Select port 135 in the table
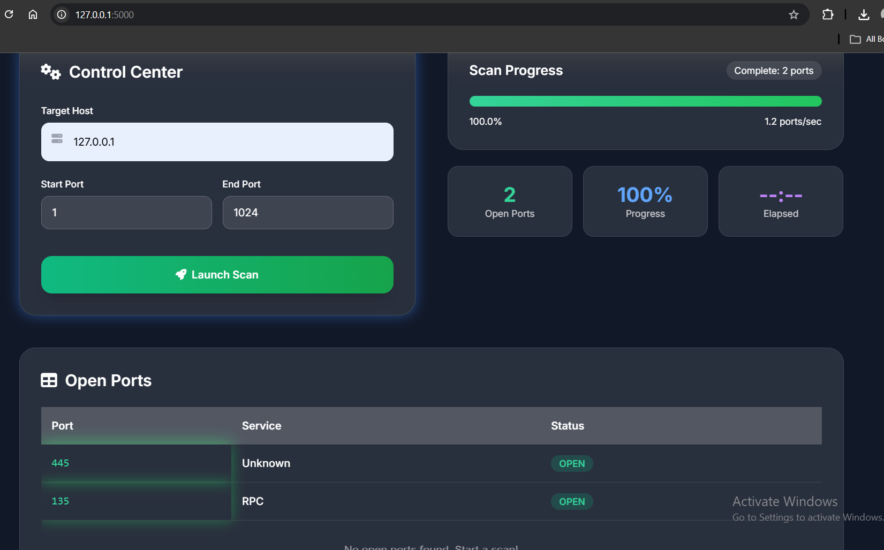The height and width of the screenshot is (550, 884). point(61,501)
